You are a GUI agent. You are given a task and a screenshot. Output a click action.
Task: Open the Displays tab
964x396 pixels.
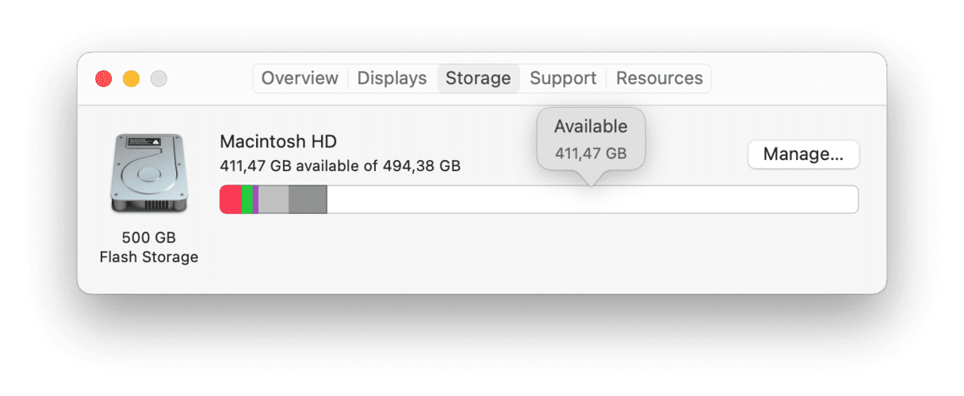click(x=392, y=78)
